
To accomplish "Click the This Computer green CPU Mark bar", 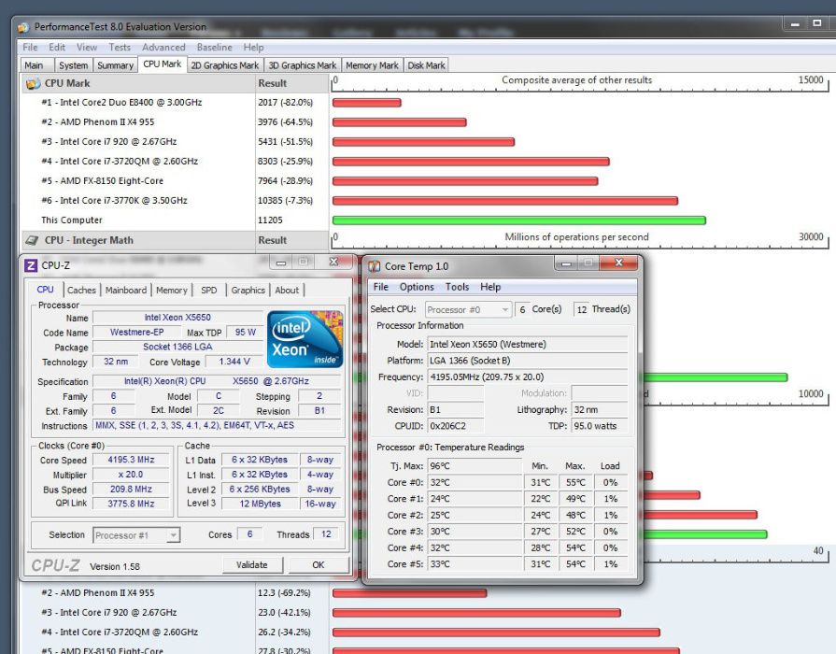I will (x=518, y=220).
